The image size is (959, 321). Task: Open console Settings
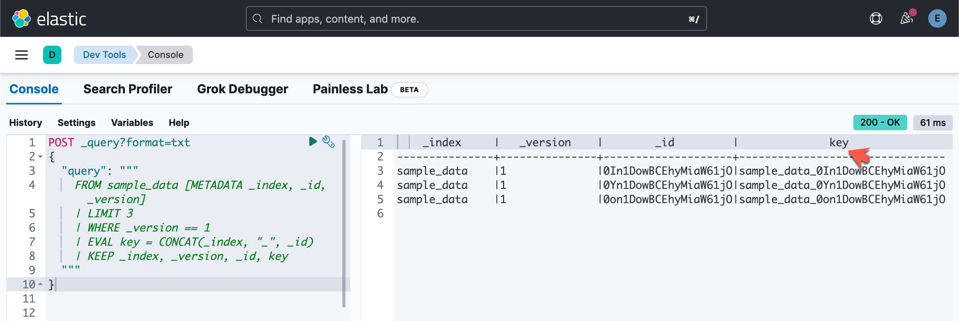pyautogui.click(x=76, y=122)
